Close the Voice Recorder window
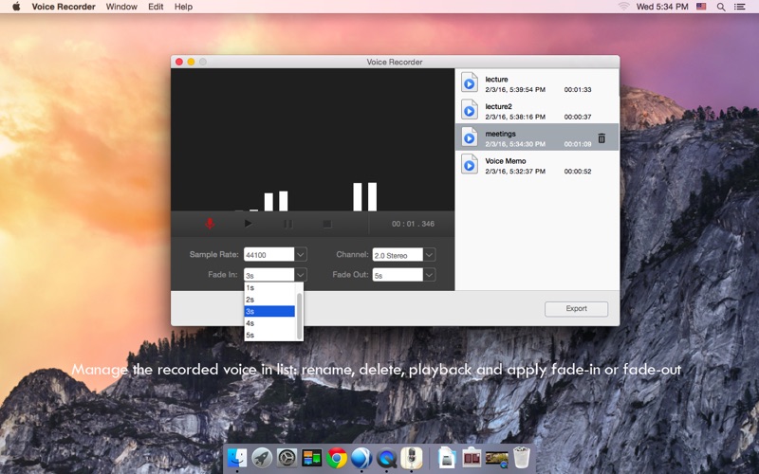759x474 pixels. 179,62
